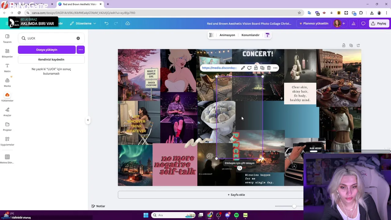Click Sayfa ekle to add page
The image size is (391, 220).
[236, 195]
